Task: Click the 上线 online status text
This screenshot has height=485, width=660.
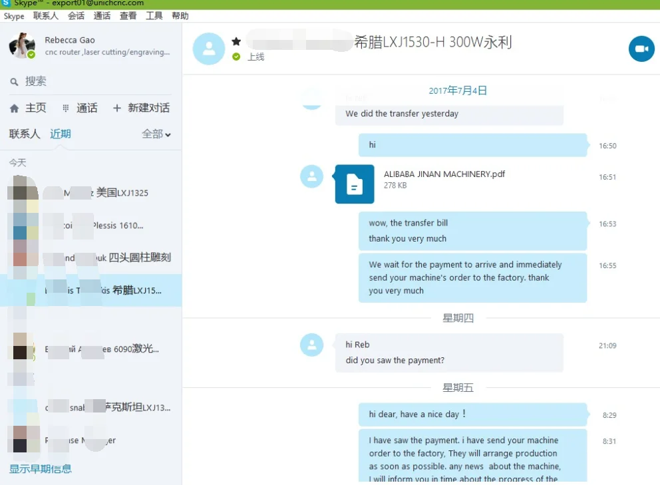Action: [x=256, y=57]
